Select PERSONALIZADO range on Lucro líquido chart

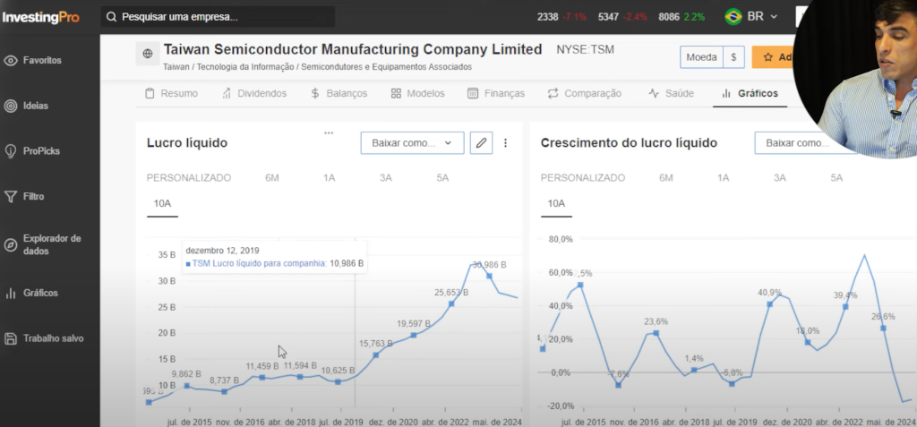tap(189, 178)
